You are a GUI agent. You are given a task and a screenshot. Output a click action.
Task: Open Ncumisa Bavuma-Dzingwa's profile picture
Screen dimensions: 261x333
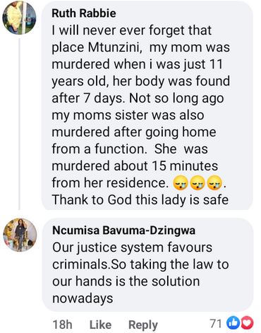[x=20, y=235]
